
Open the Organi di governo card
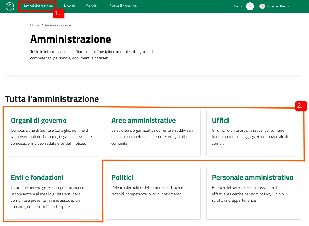coord(39,121)
